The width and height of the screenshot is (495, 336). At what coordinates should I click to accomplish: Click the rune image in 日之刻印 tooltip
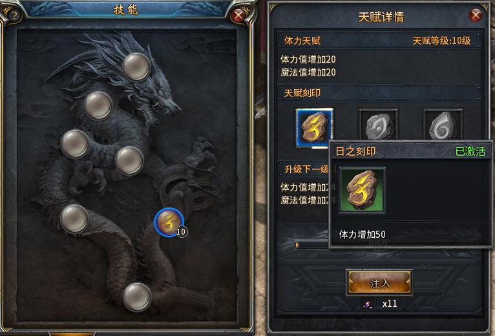[362, 191]
